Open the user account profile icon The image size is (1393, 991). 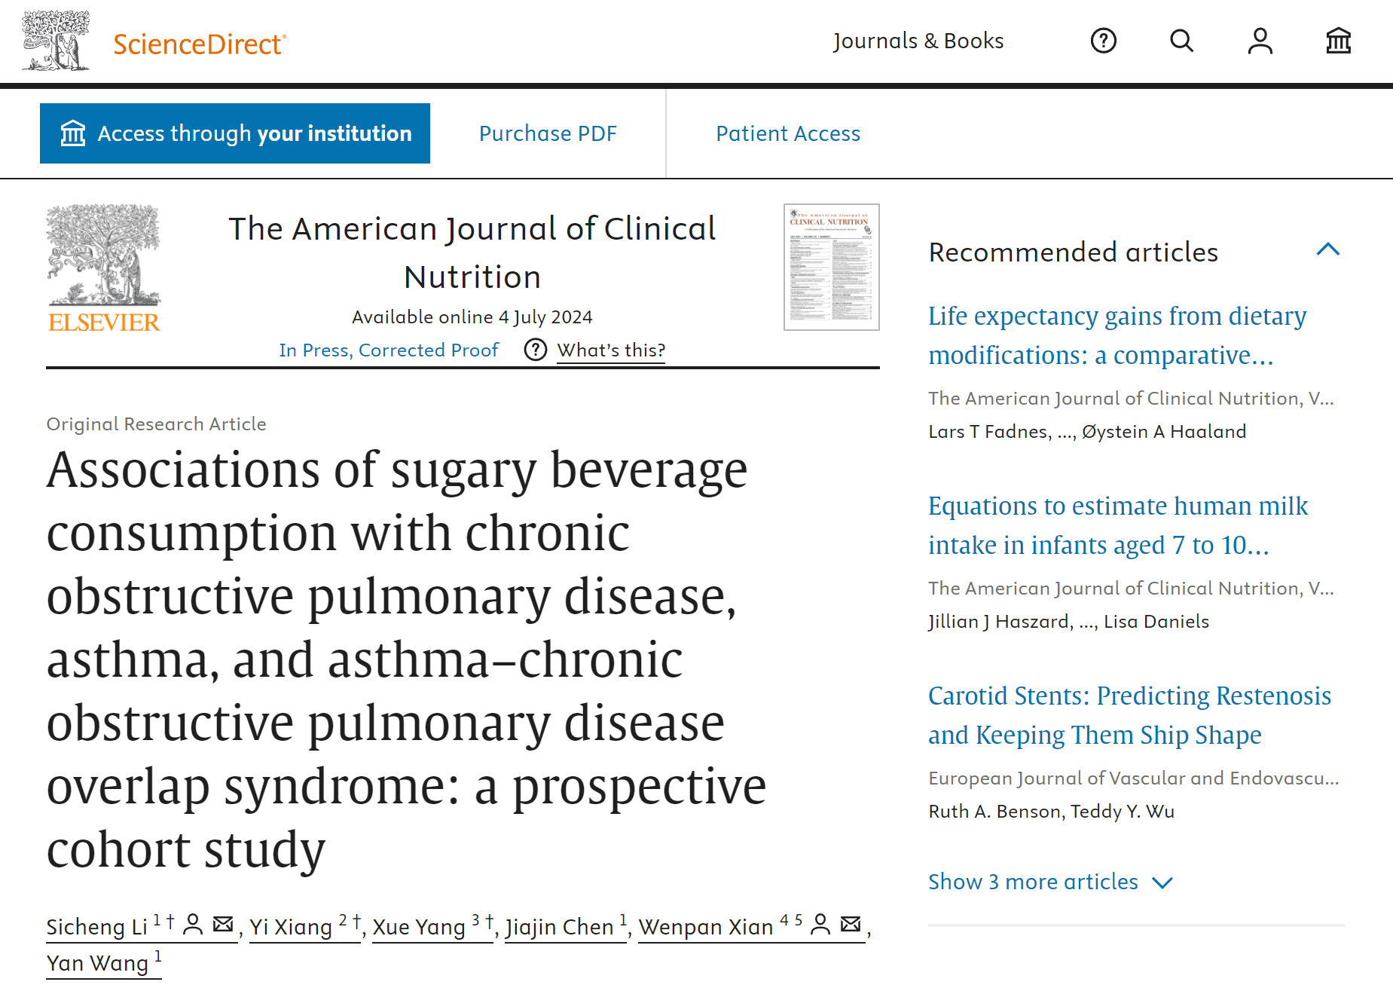tap(1260, 41)
